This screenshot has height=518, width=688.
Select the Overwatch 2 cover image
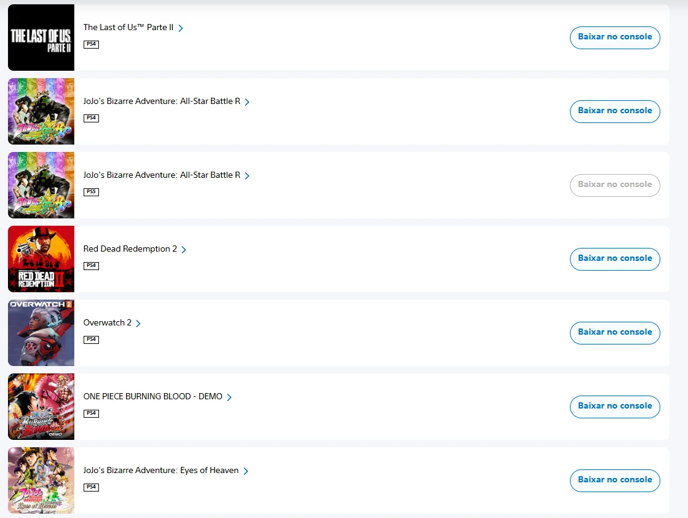coord(41,333)
